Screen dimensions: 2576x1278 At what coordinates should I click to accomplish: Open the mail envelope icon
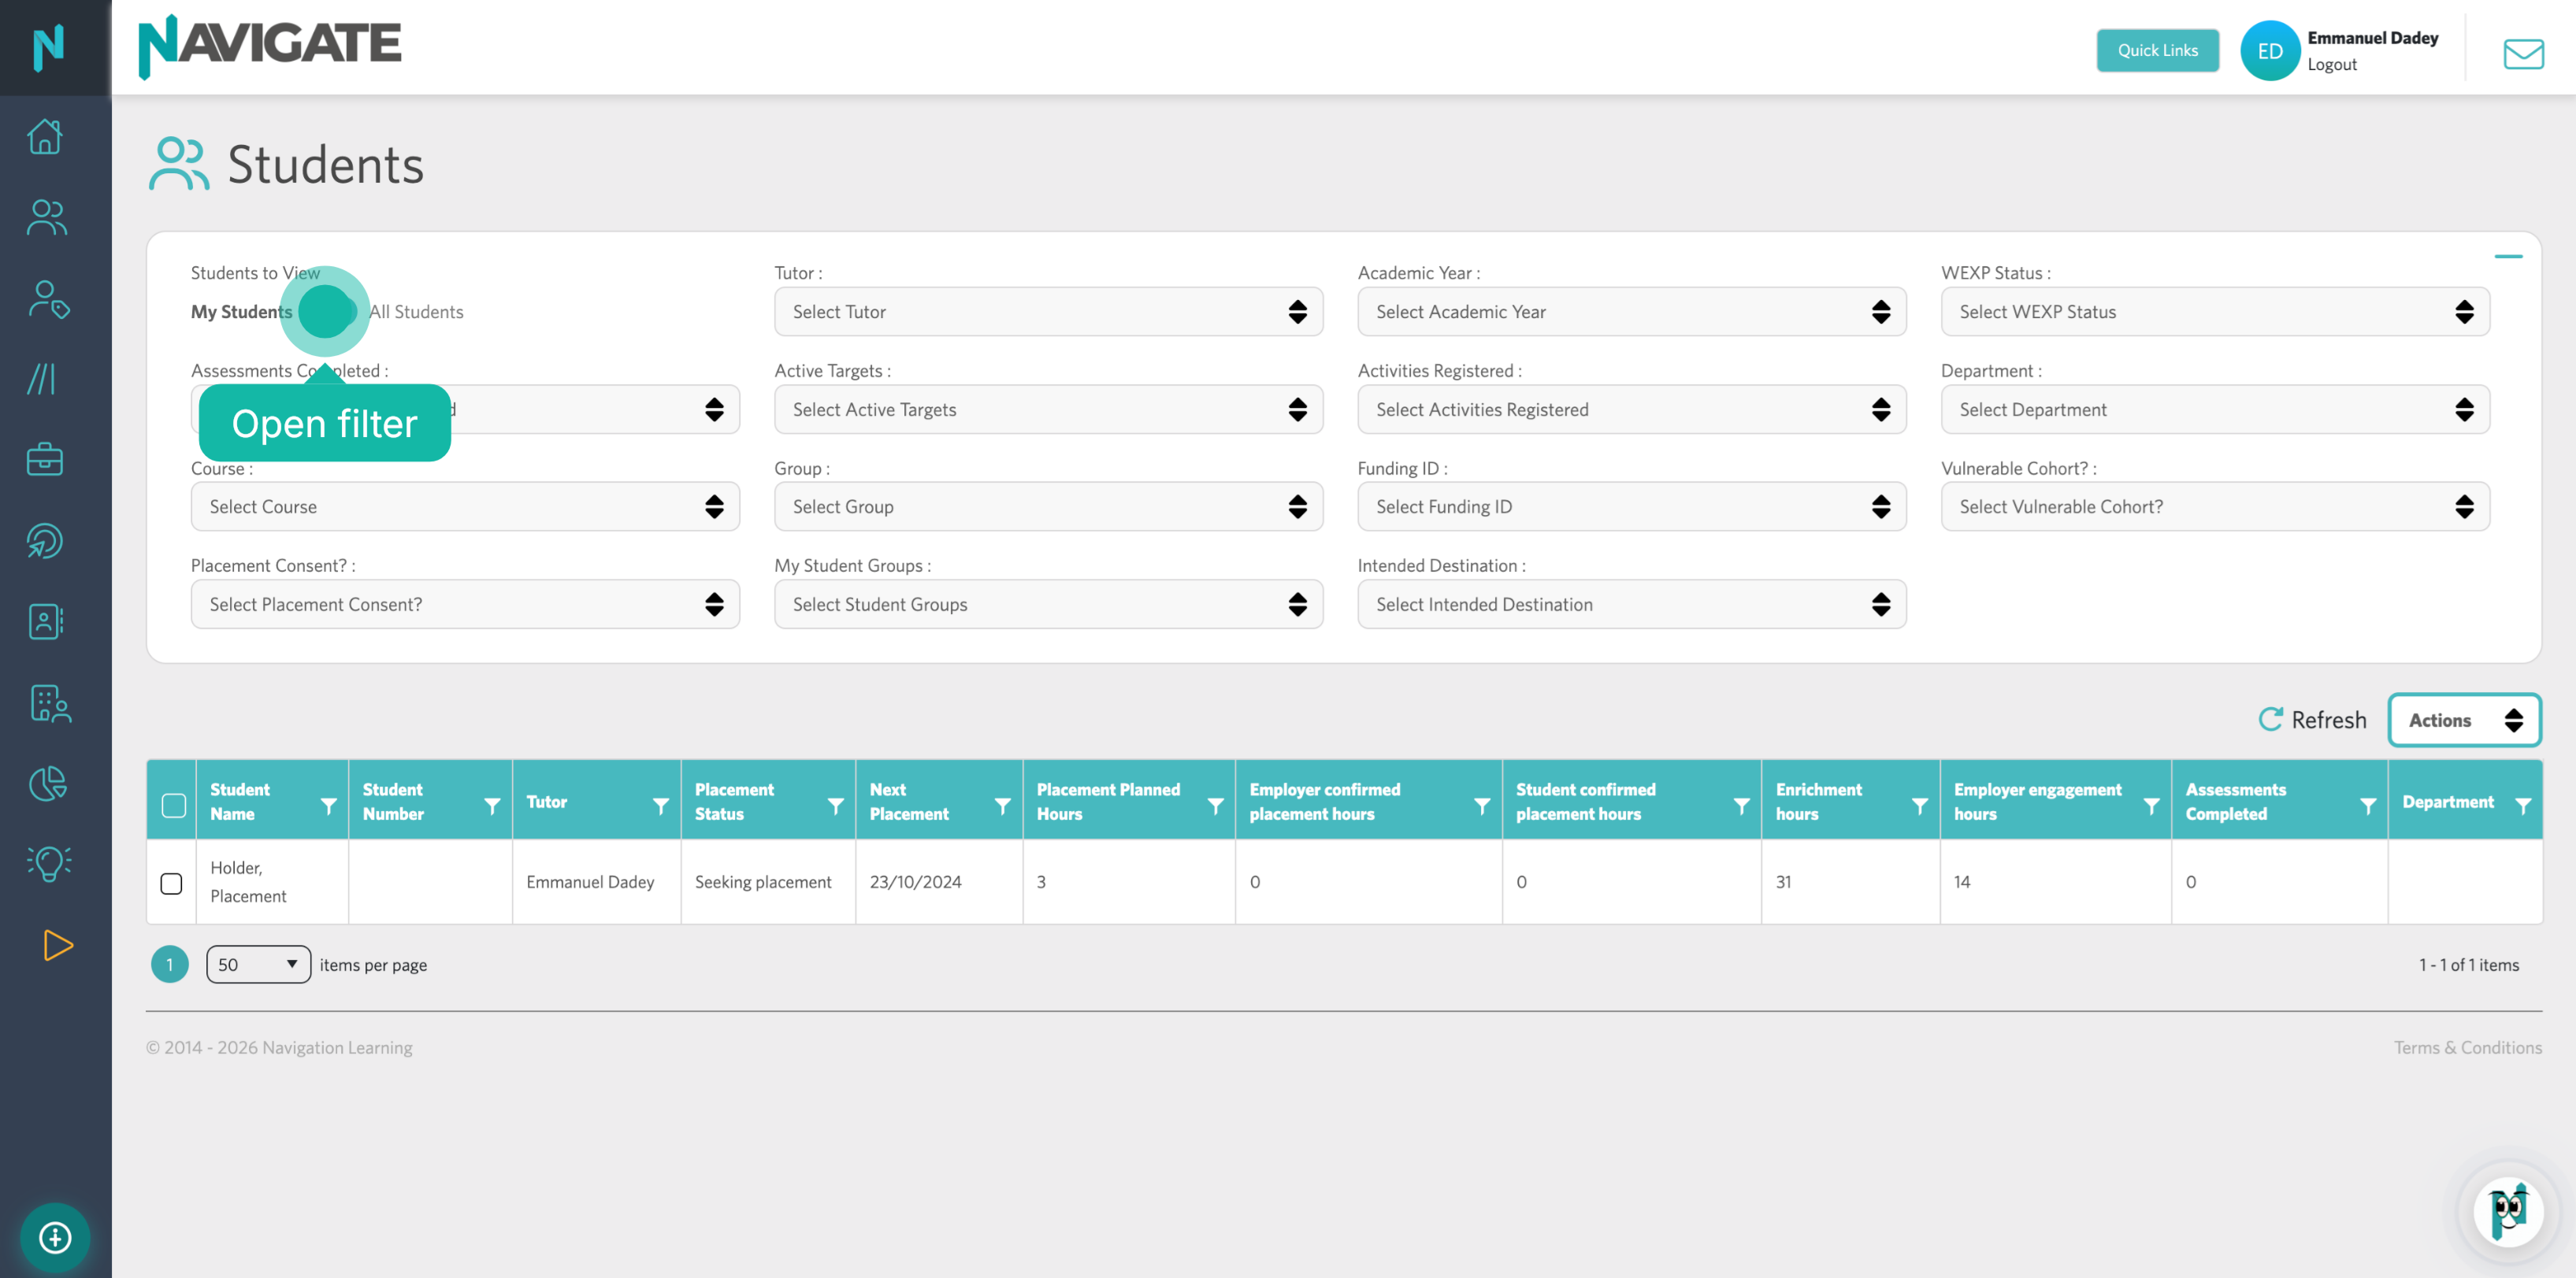pos(2524,53)
